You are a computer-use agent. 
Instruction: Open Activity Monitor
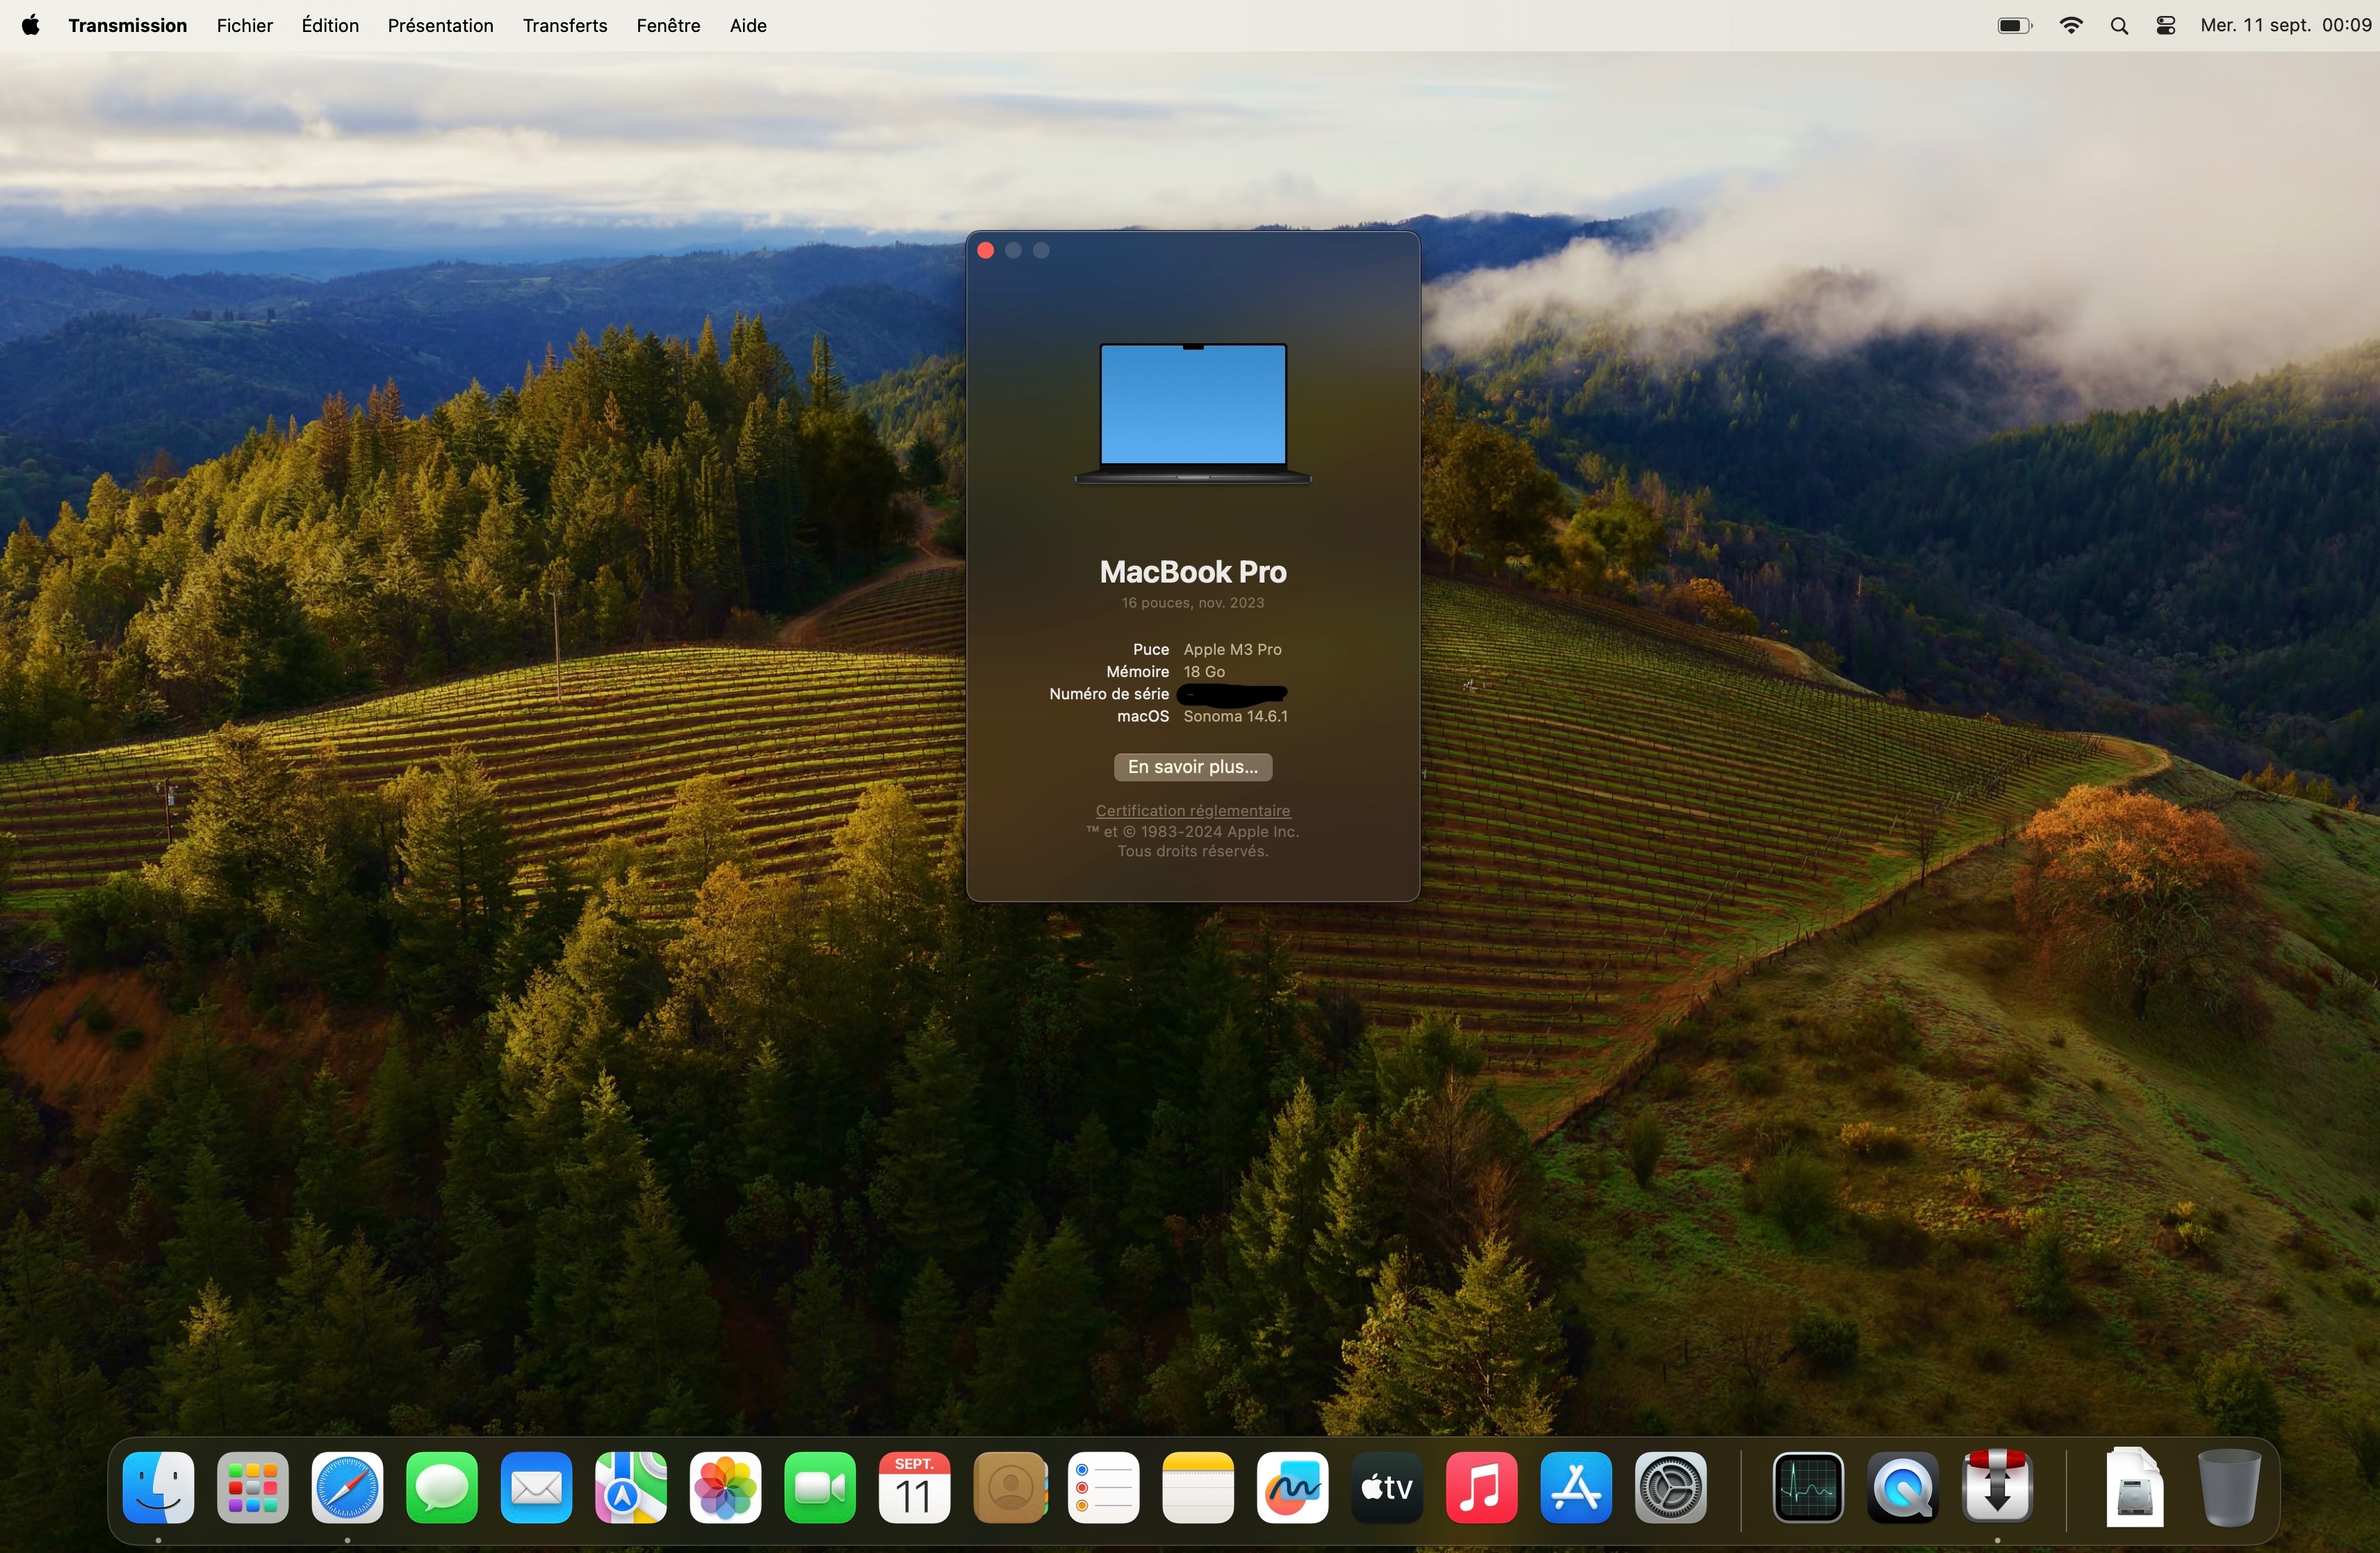[1808, 1487]
